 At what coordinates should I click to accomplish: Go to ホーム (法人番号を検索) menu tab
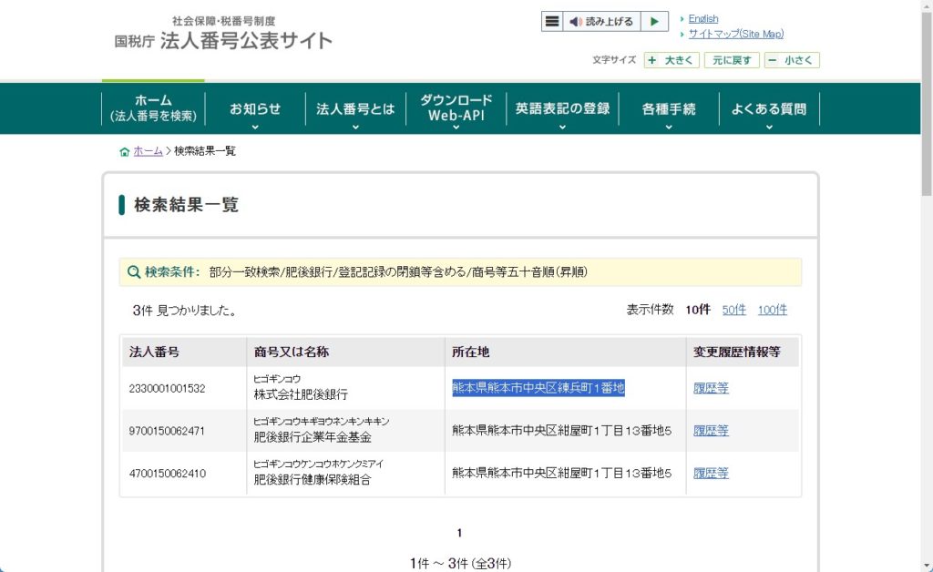153,108
